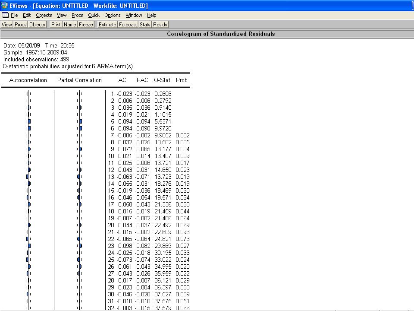Click the Q-statistic probabilities adjusted line
414x311 pixels.
tap(68, 67)
